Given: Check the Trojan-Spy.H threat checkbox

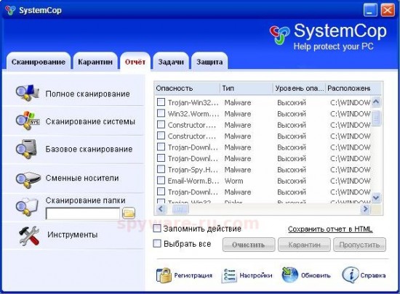Looking at the screenshot, I should pos(161,169).
